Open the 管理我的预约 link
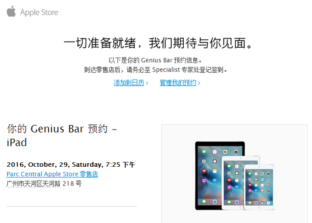The width and height of the screenshot is (312, 223). pos(178,83)
